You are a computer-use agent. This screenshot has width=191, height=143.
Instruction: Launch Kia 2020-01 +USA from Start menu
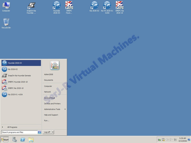pos(21,95)
